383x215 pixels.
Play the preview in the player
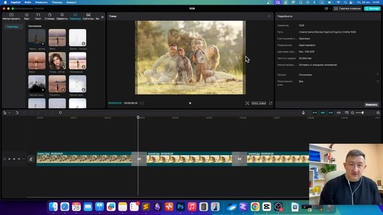click(190, 103)
